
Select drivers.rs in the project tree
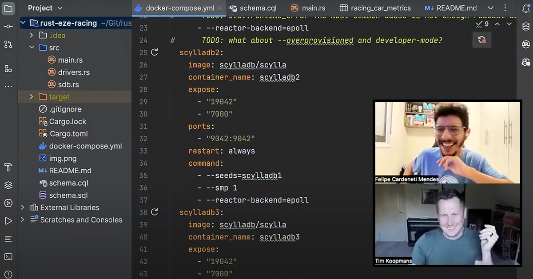[x=73, y=72]
